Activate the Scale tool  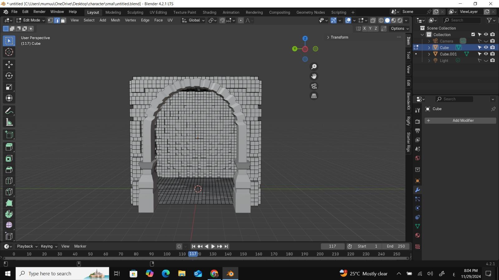(x=9, y=87)
